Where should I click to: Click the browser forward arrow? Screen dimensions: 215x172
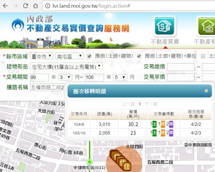point(15,6)
